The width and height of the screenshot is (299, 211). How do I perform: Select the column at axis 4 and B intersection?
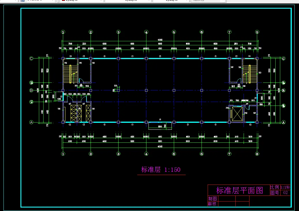click(146, 90)
